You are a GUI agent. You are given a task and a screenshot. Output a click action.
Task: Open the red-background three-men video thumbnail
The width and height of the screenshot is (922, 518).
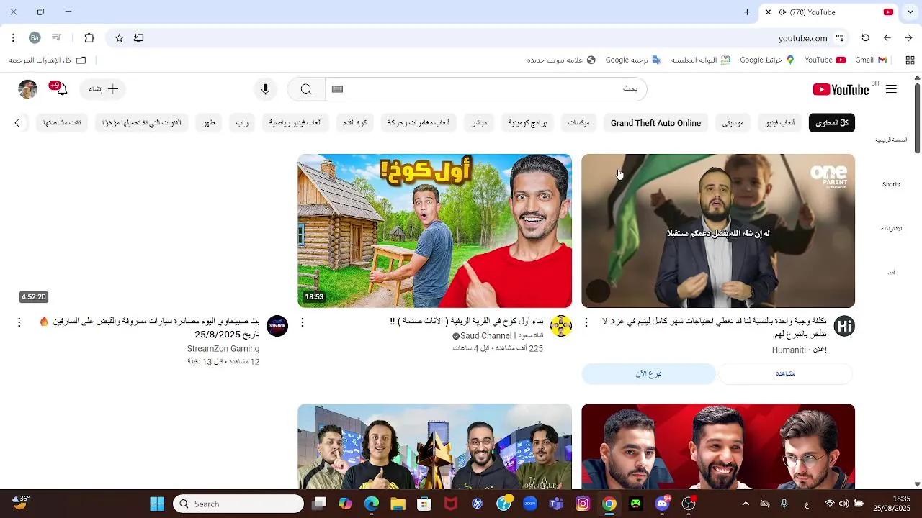(718, 446)
